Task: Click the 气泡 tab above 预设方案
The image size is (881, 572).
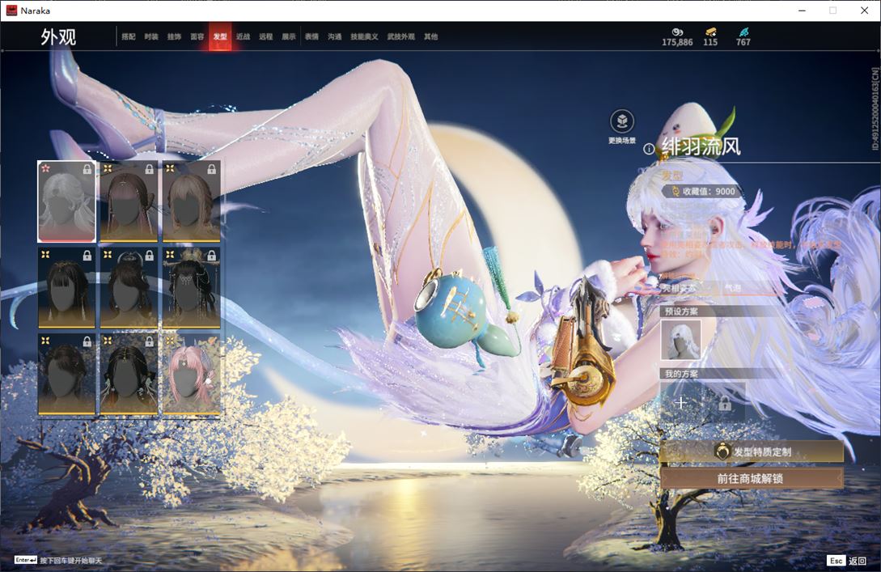Action: (733, 288)
